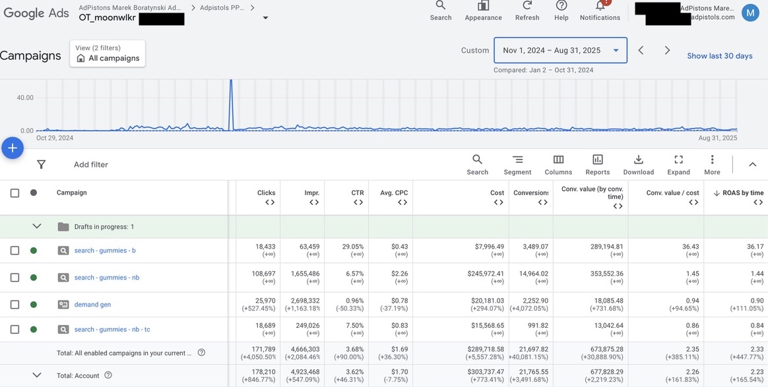Open the account selector dropdown arrow
The image size is (768, 387).
265,18
